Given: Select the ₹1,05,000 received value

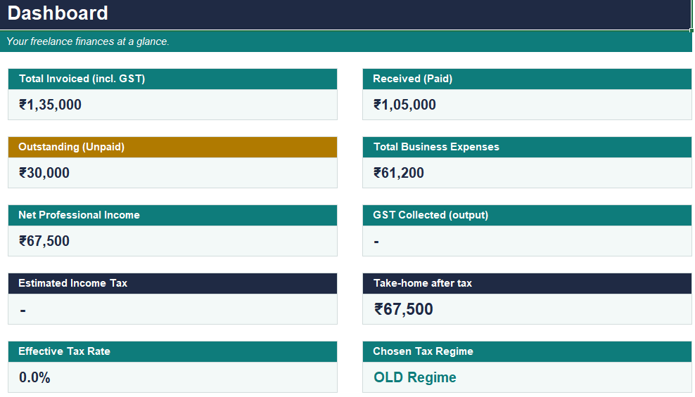Looking at the screenshot, I should coord(404,105).
